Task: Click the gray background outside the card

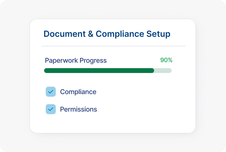Action: (15, 75)
